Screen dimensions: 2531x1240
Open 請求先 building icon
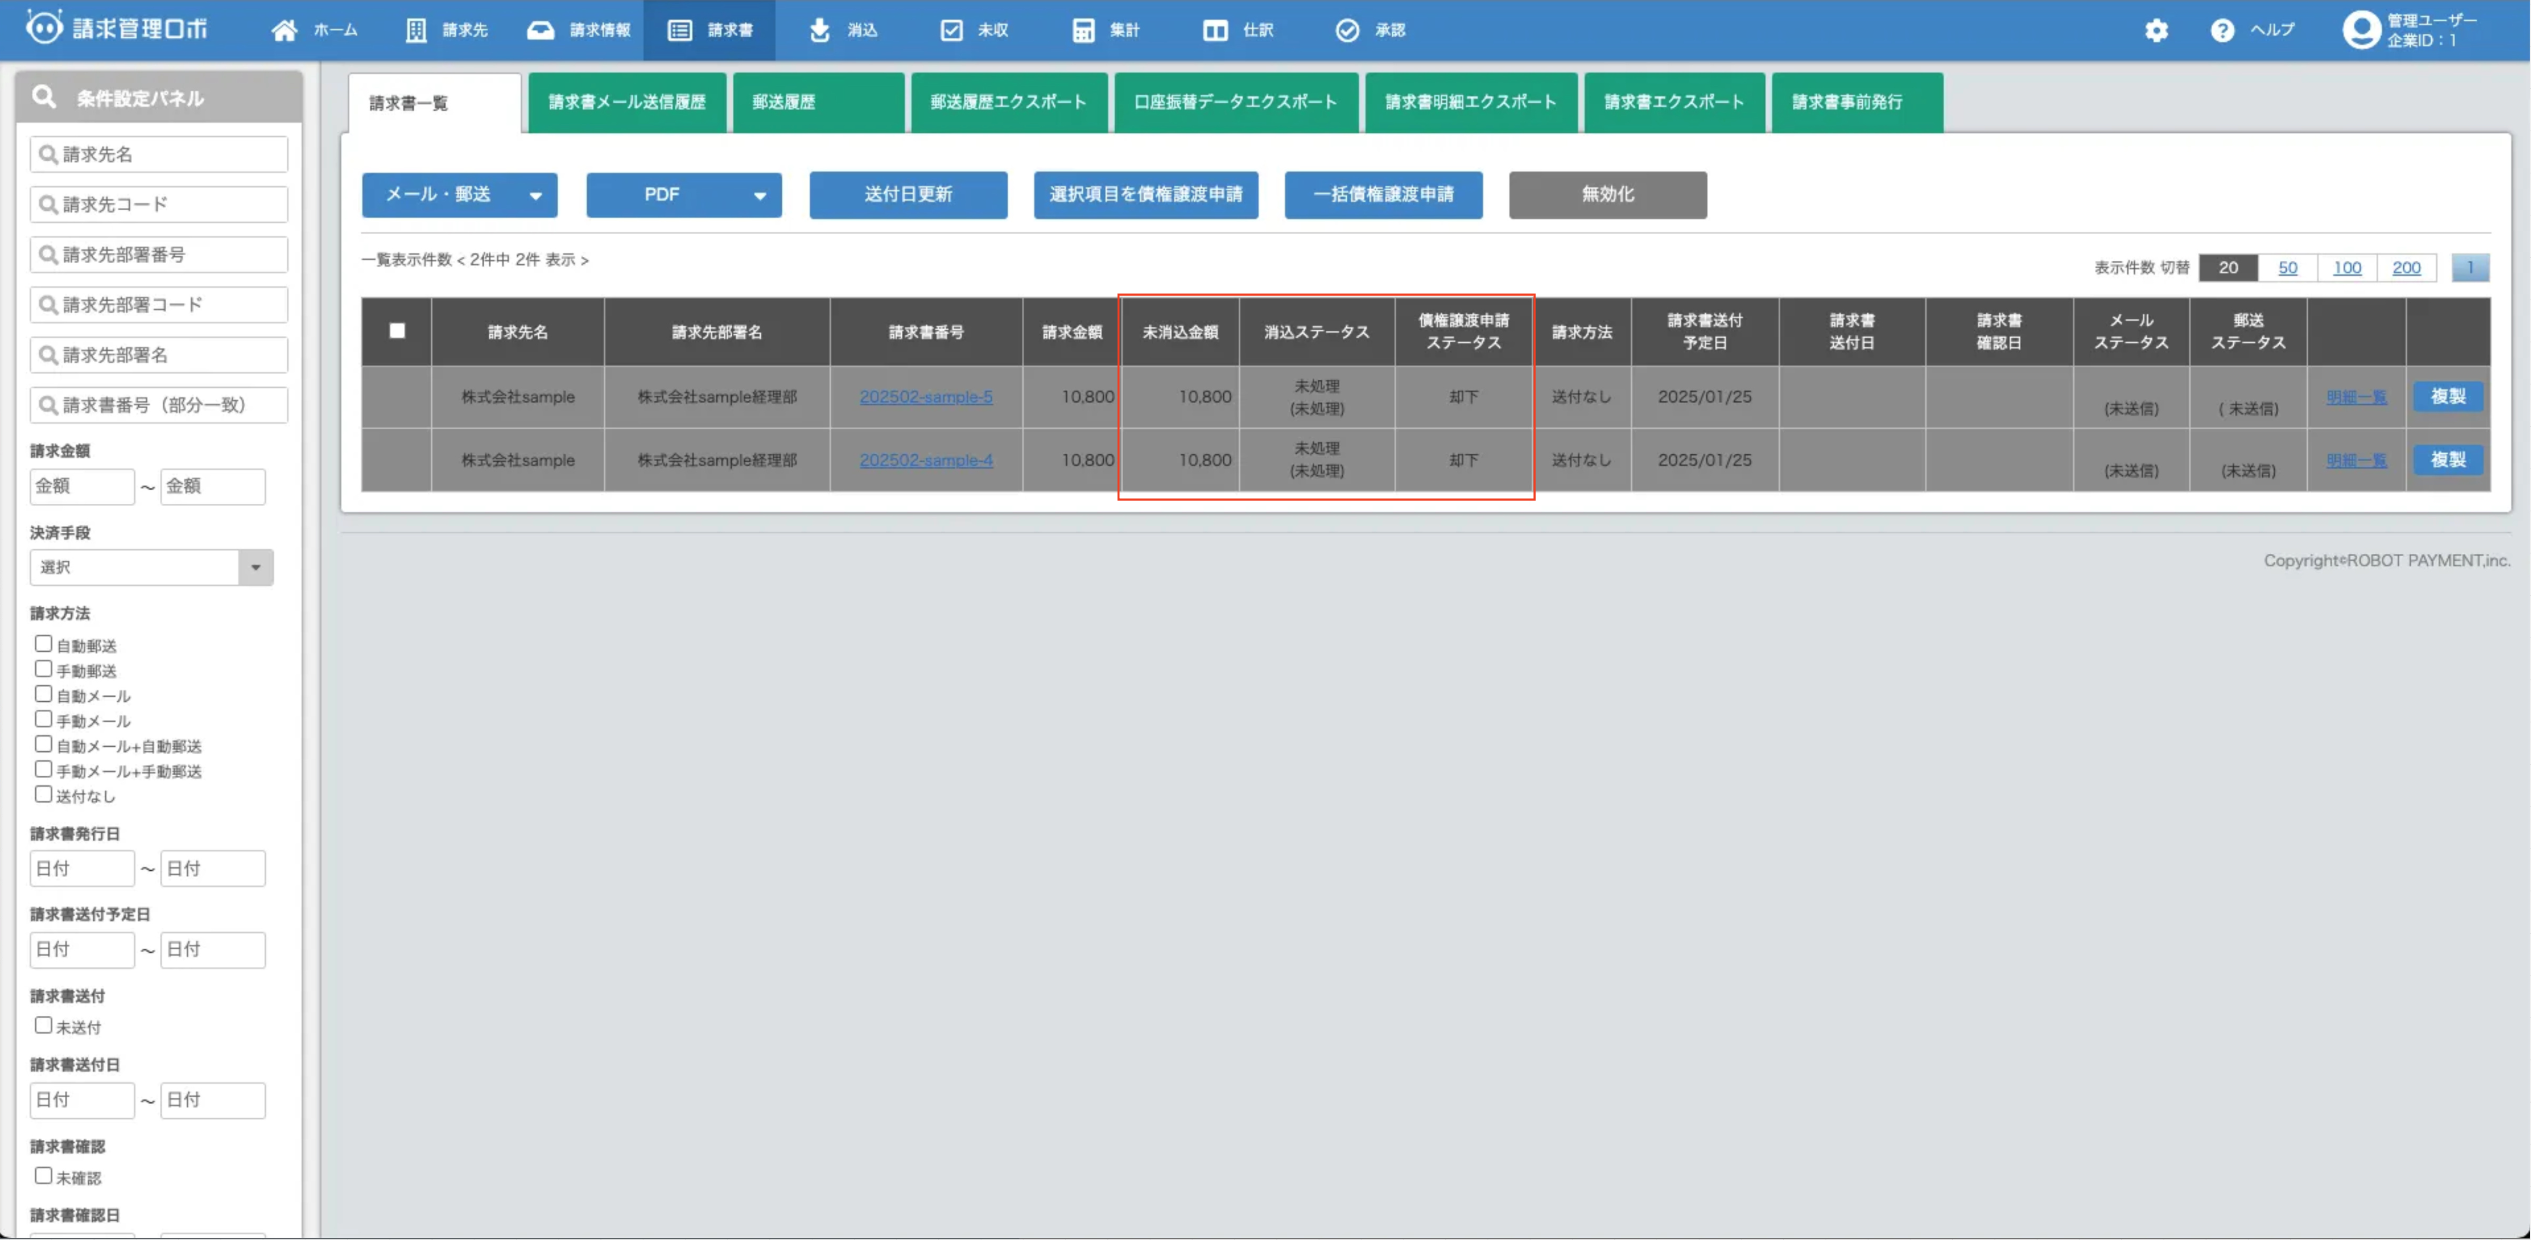[417, 30]
